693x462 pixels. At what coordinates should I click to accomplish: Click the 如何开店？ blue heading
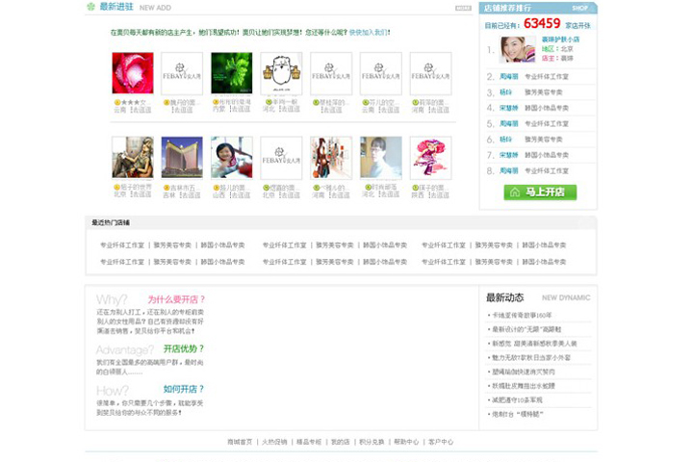(183, 389)
